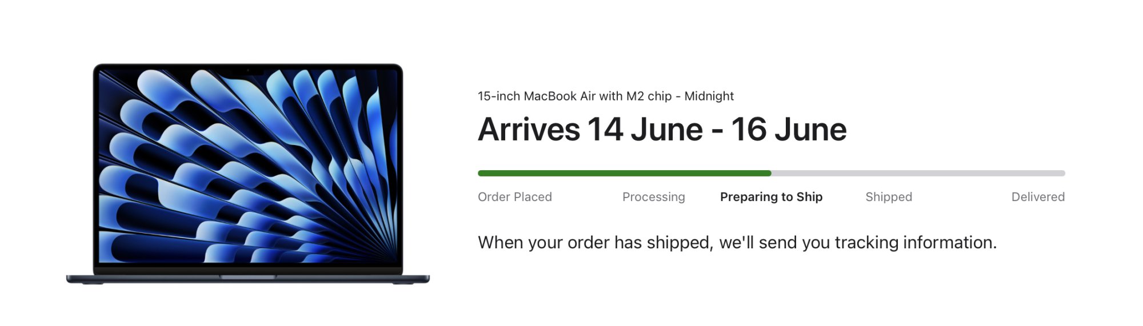Select the Delivered status label

[x=1038, y=197]
